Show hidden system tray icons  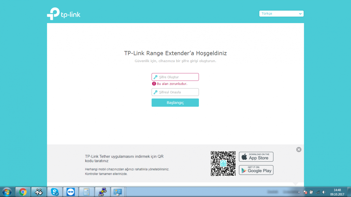299,192
